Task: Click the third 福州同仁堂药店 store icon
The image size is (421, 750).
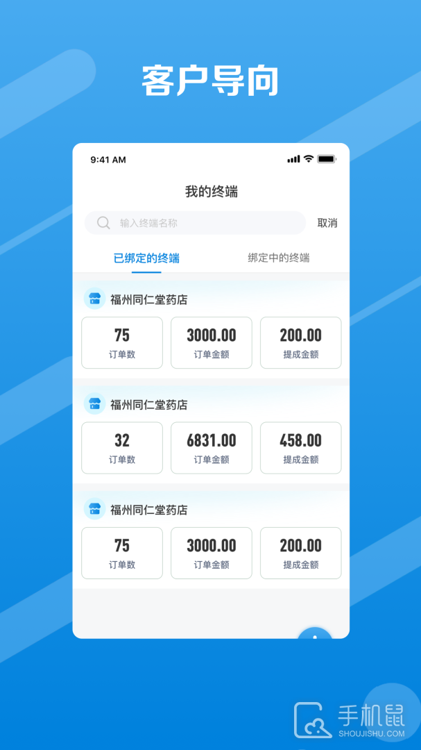Action: pos(94,508)
